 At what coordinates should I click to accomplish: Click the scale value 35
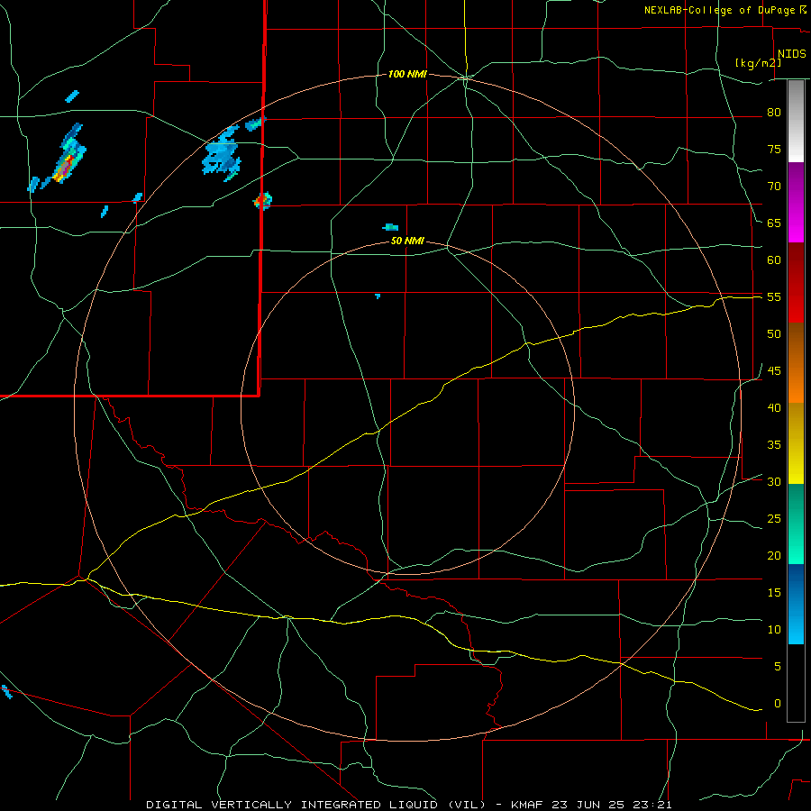[x=774, y=445]
